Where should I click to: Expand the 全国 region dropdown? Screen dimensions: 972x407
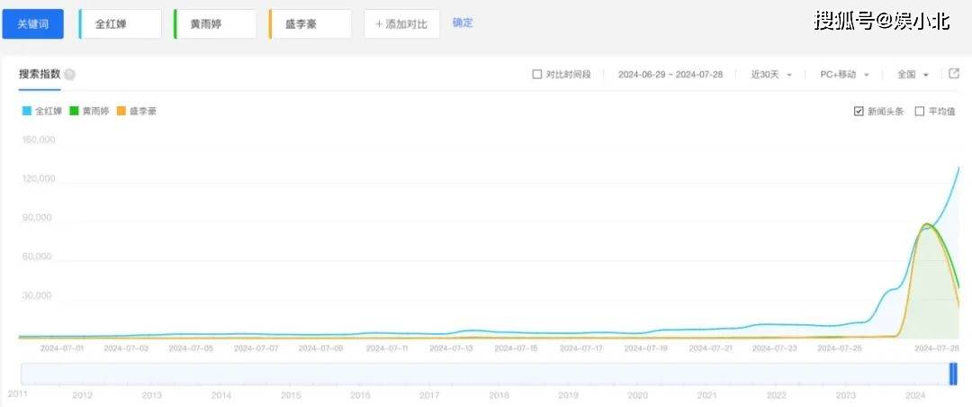912,75
